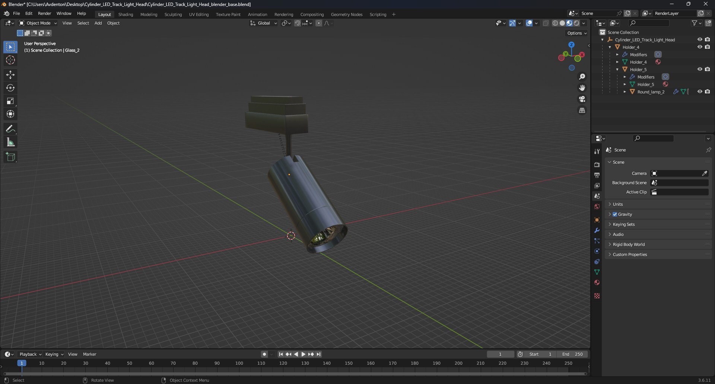
Task: Open the Options dropdown in viewport
Action: 576,33
